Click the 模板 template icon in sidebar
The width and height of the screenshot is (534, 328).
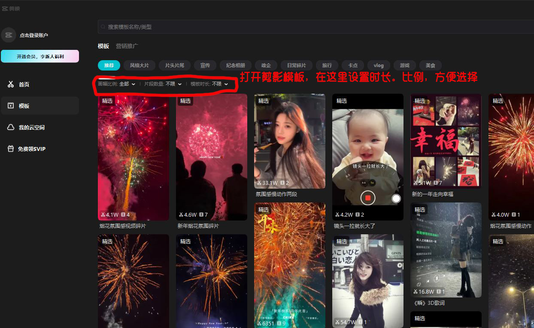point(11,106)
